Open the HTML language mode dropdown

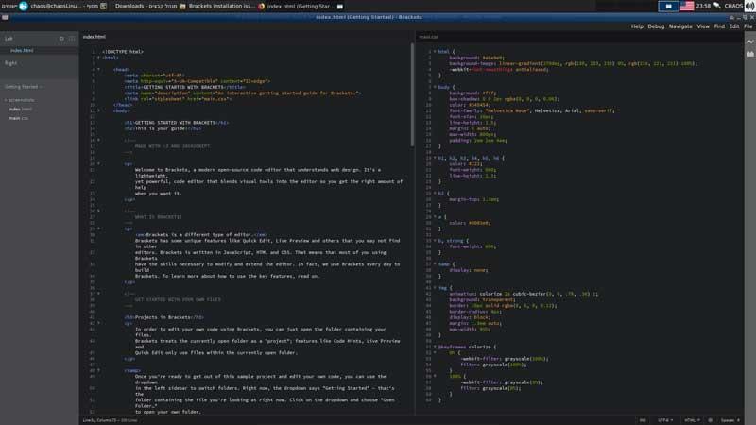(x=692, y=420)
